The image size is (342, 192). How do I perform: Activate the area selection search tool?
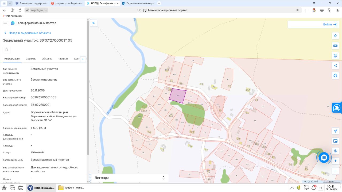(x=335, y=56)
